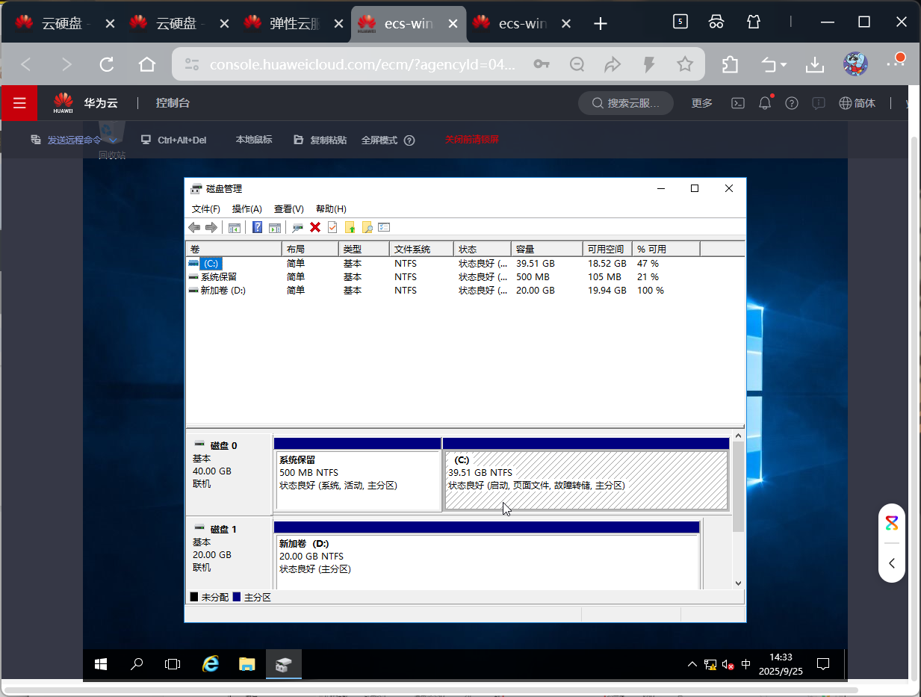Open the 操作(A) menu
Image resolution: width=921 pixels, height=697 pixels.
click(x=247, y=209)
